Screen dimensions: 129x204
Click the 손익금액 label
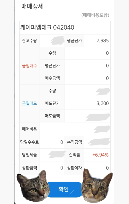coord(74,142)
